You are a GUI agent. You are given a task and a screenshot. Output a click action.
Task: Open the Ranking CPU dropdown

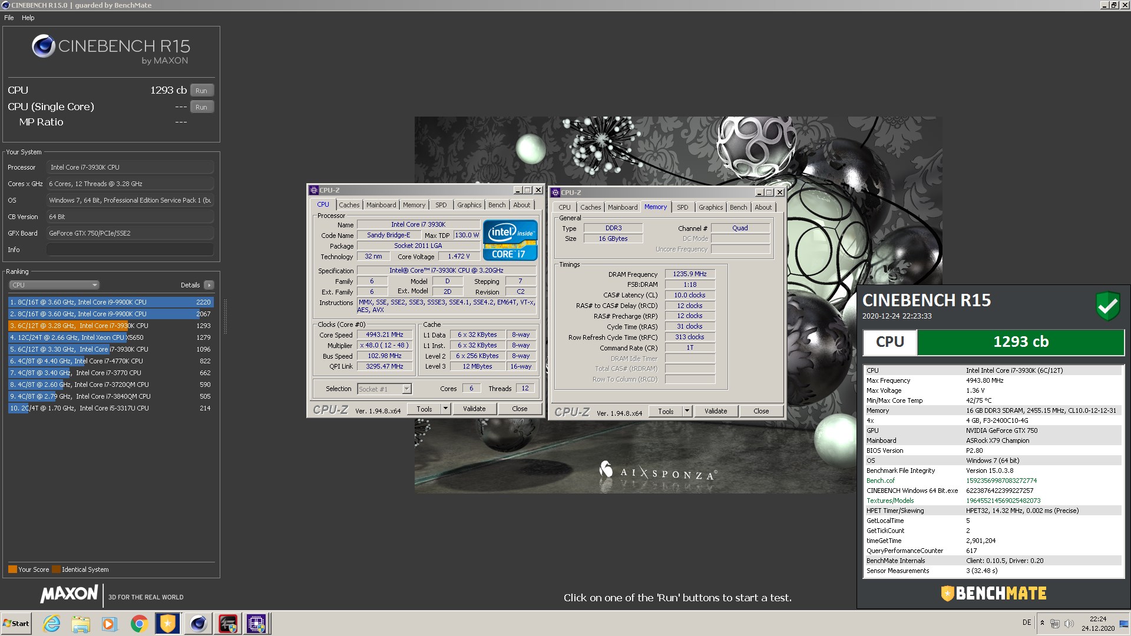[x=54, y=285]
